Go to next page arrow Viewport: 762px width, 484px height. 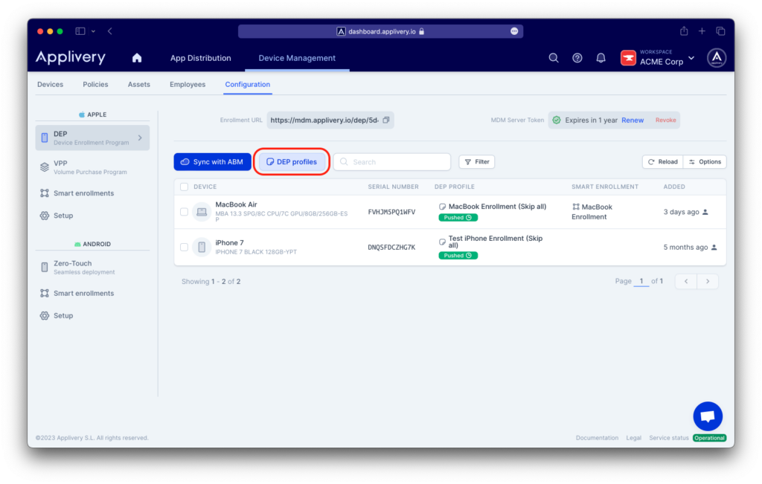(x=708, y=281)
